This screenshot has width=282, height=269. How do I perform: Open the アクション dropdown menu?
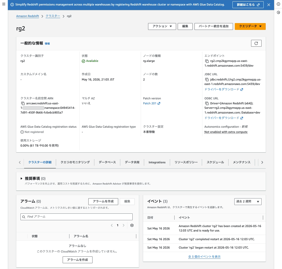click(x=162, y=26)
